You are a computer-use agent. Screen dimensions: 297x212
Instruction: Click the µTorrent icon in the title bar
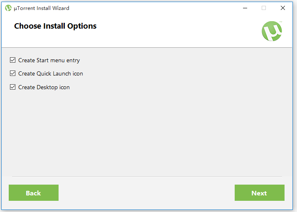(x=8, y=8)
